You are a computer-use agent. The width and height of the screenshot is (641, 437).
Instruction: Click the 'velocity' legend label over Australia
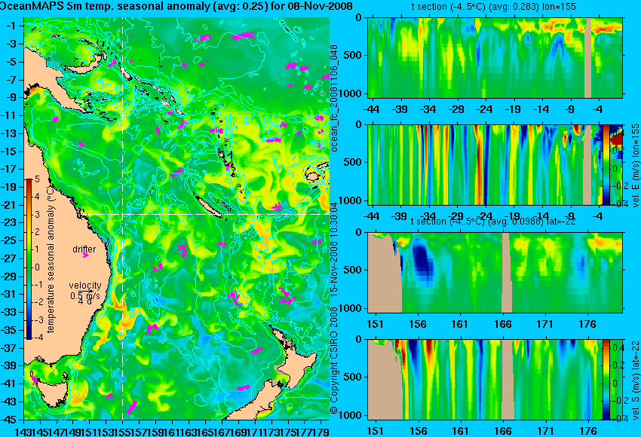[x=84, y=285]
